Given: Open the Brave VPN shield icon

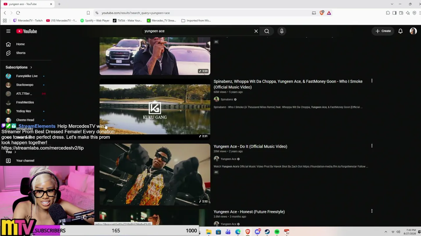Looking at the screenshot, I should click(x=414, y=13).
